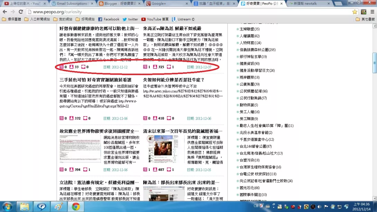Click the recommend 推 icon on the 龍藏經 article
377x212 pixels.
pos(145,169)
